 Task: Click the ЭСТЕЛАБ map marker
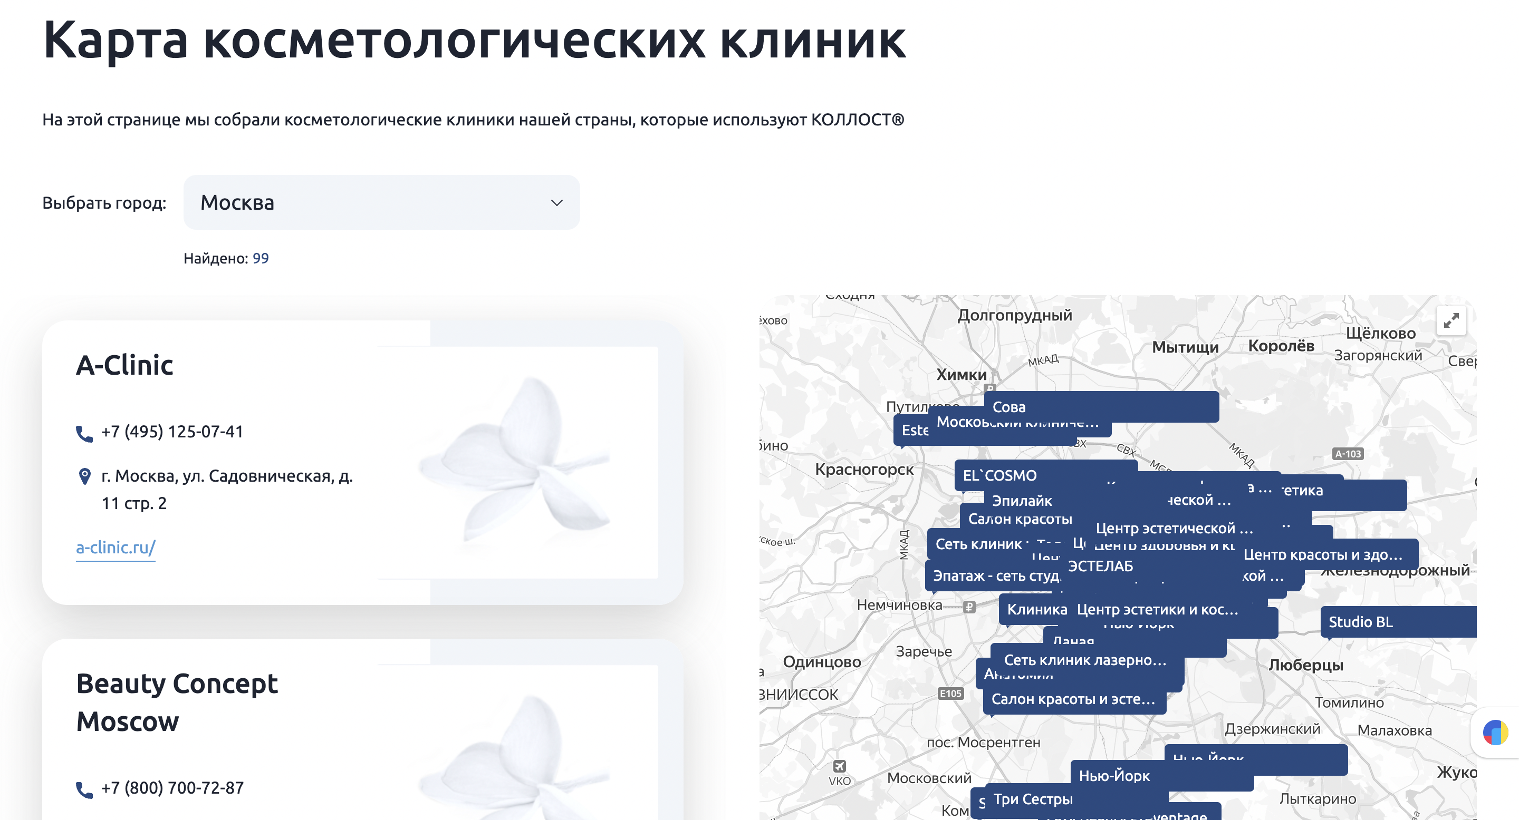pyautogui.click(x=1100, y=566)
